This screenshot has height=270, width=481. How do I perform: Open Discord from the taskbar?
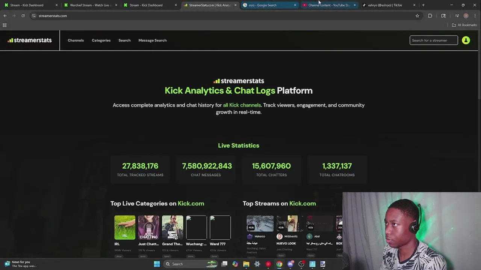tap(290, 264)
